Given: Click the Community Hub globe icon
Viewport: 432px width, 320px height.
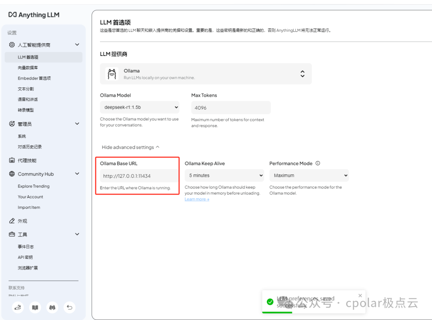Looking at the screenshot, I should pos(12,174).
